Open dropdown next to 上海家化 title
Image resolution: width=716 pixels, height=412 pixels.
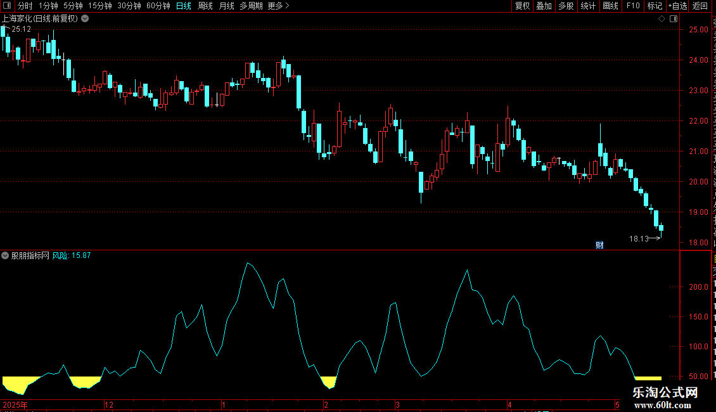tap(85, 19)
